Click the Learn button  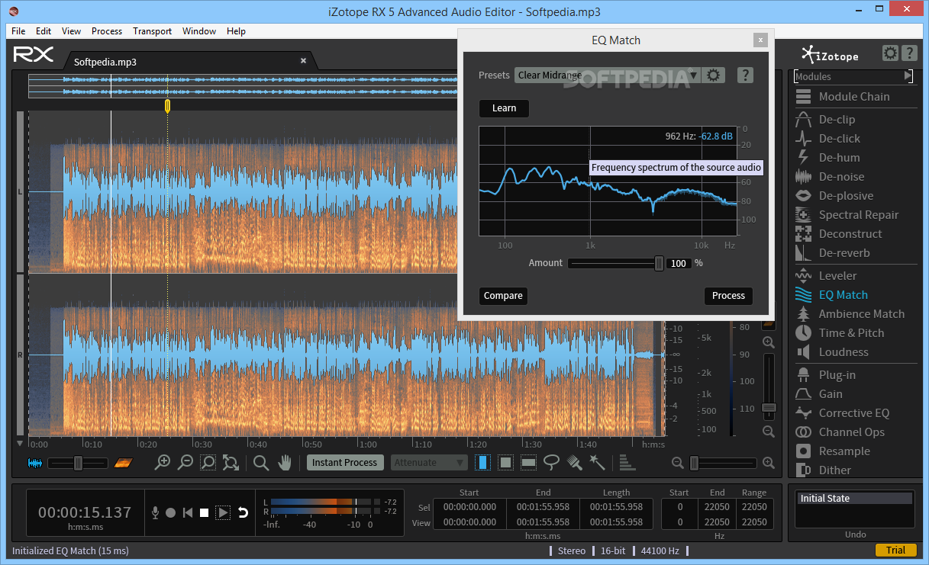(x=504, y=108)
